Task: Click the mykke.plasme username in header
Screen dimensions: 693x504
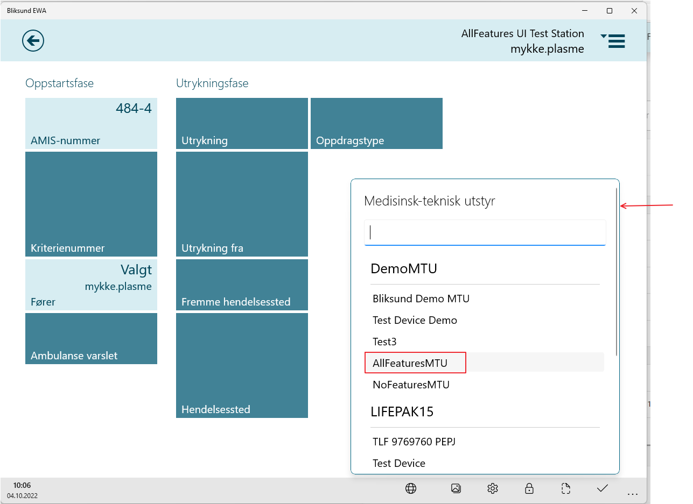Action: pyautogui.click(x=547, y=49)
